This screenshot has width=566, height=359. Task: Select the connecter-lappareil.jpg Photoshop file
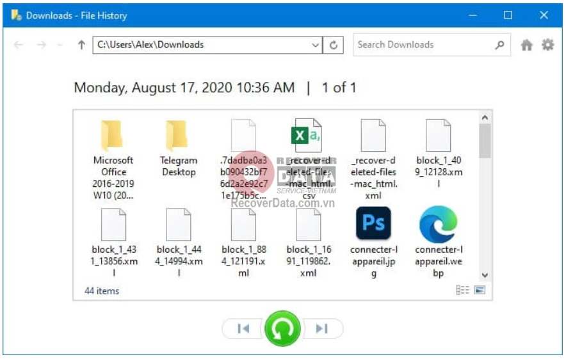374,242
